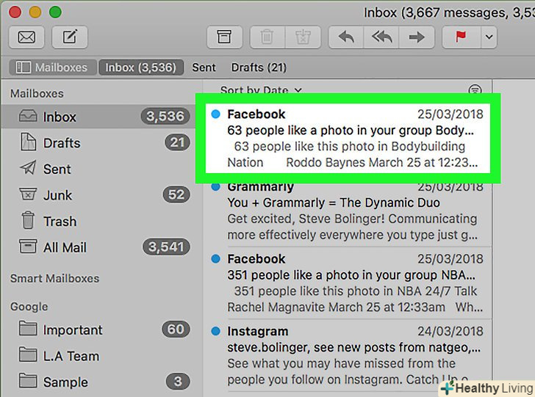Screen dimensions: 535x397
Task: Click the Smart Mailboxes section header
Action: tap(54, 278)
